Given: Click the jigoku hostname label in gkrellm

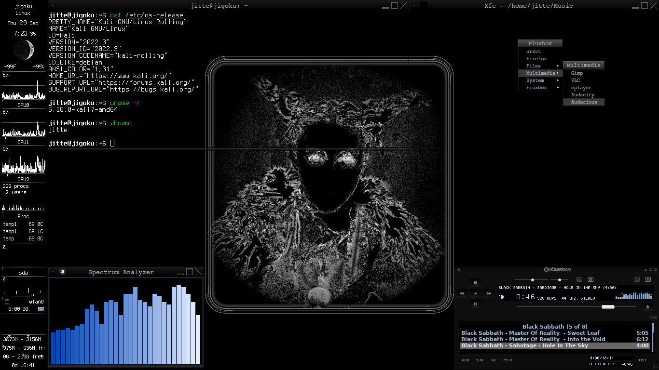Looking at the screenshot, I should (23, 6).
